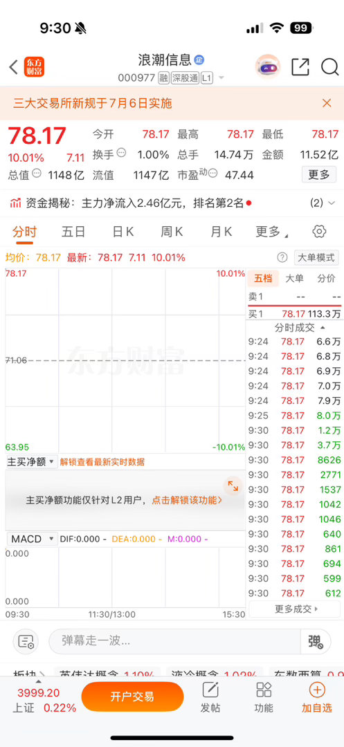This screenshot has height=747, width=344.
Task: Expand the stock code dropdown arrow
Action: [221, 78]
